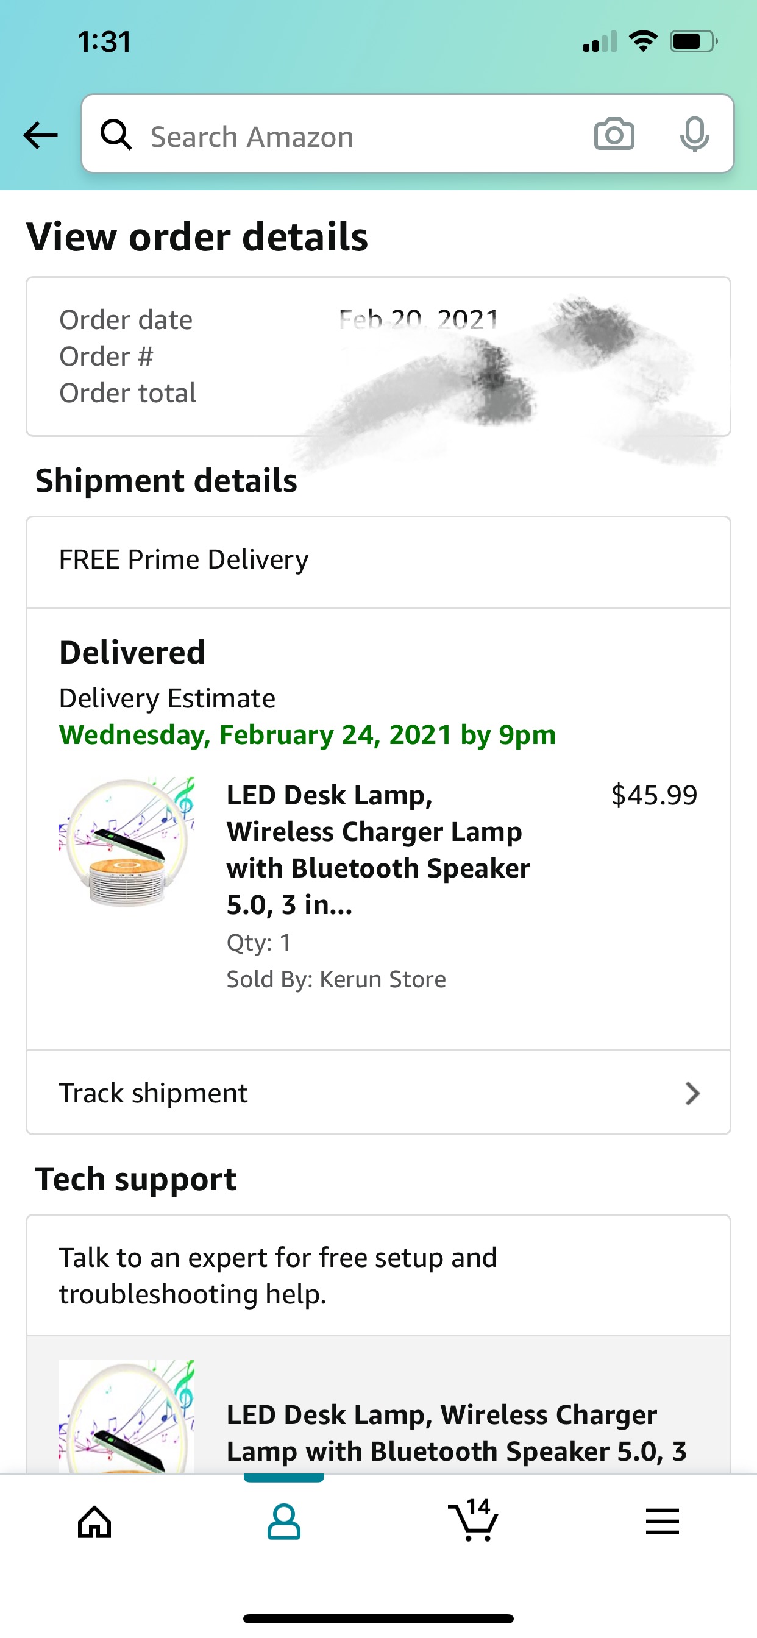Tap the microphone voice search icon
757x1638 pixels.
(694, 134)
